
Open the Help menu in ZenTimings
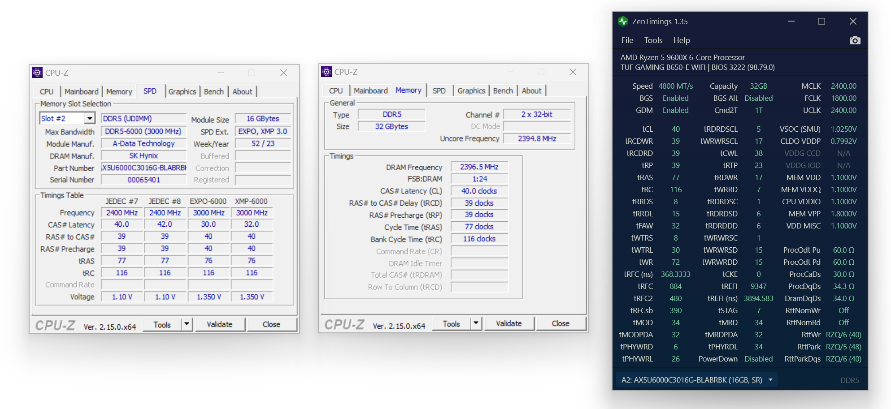click(681, 40)
